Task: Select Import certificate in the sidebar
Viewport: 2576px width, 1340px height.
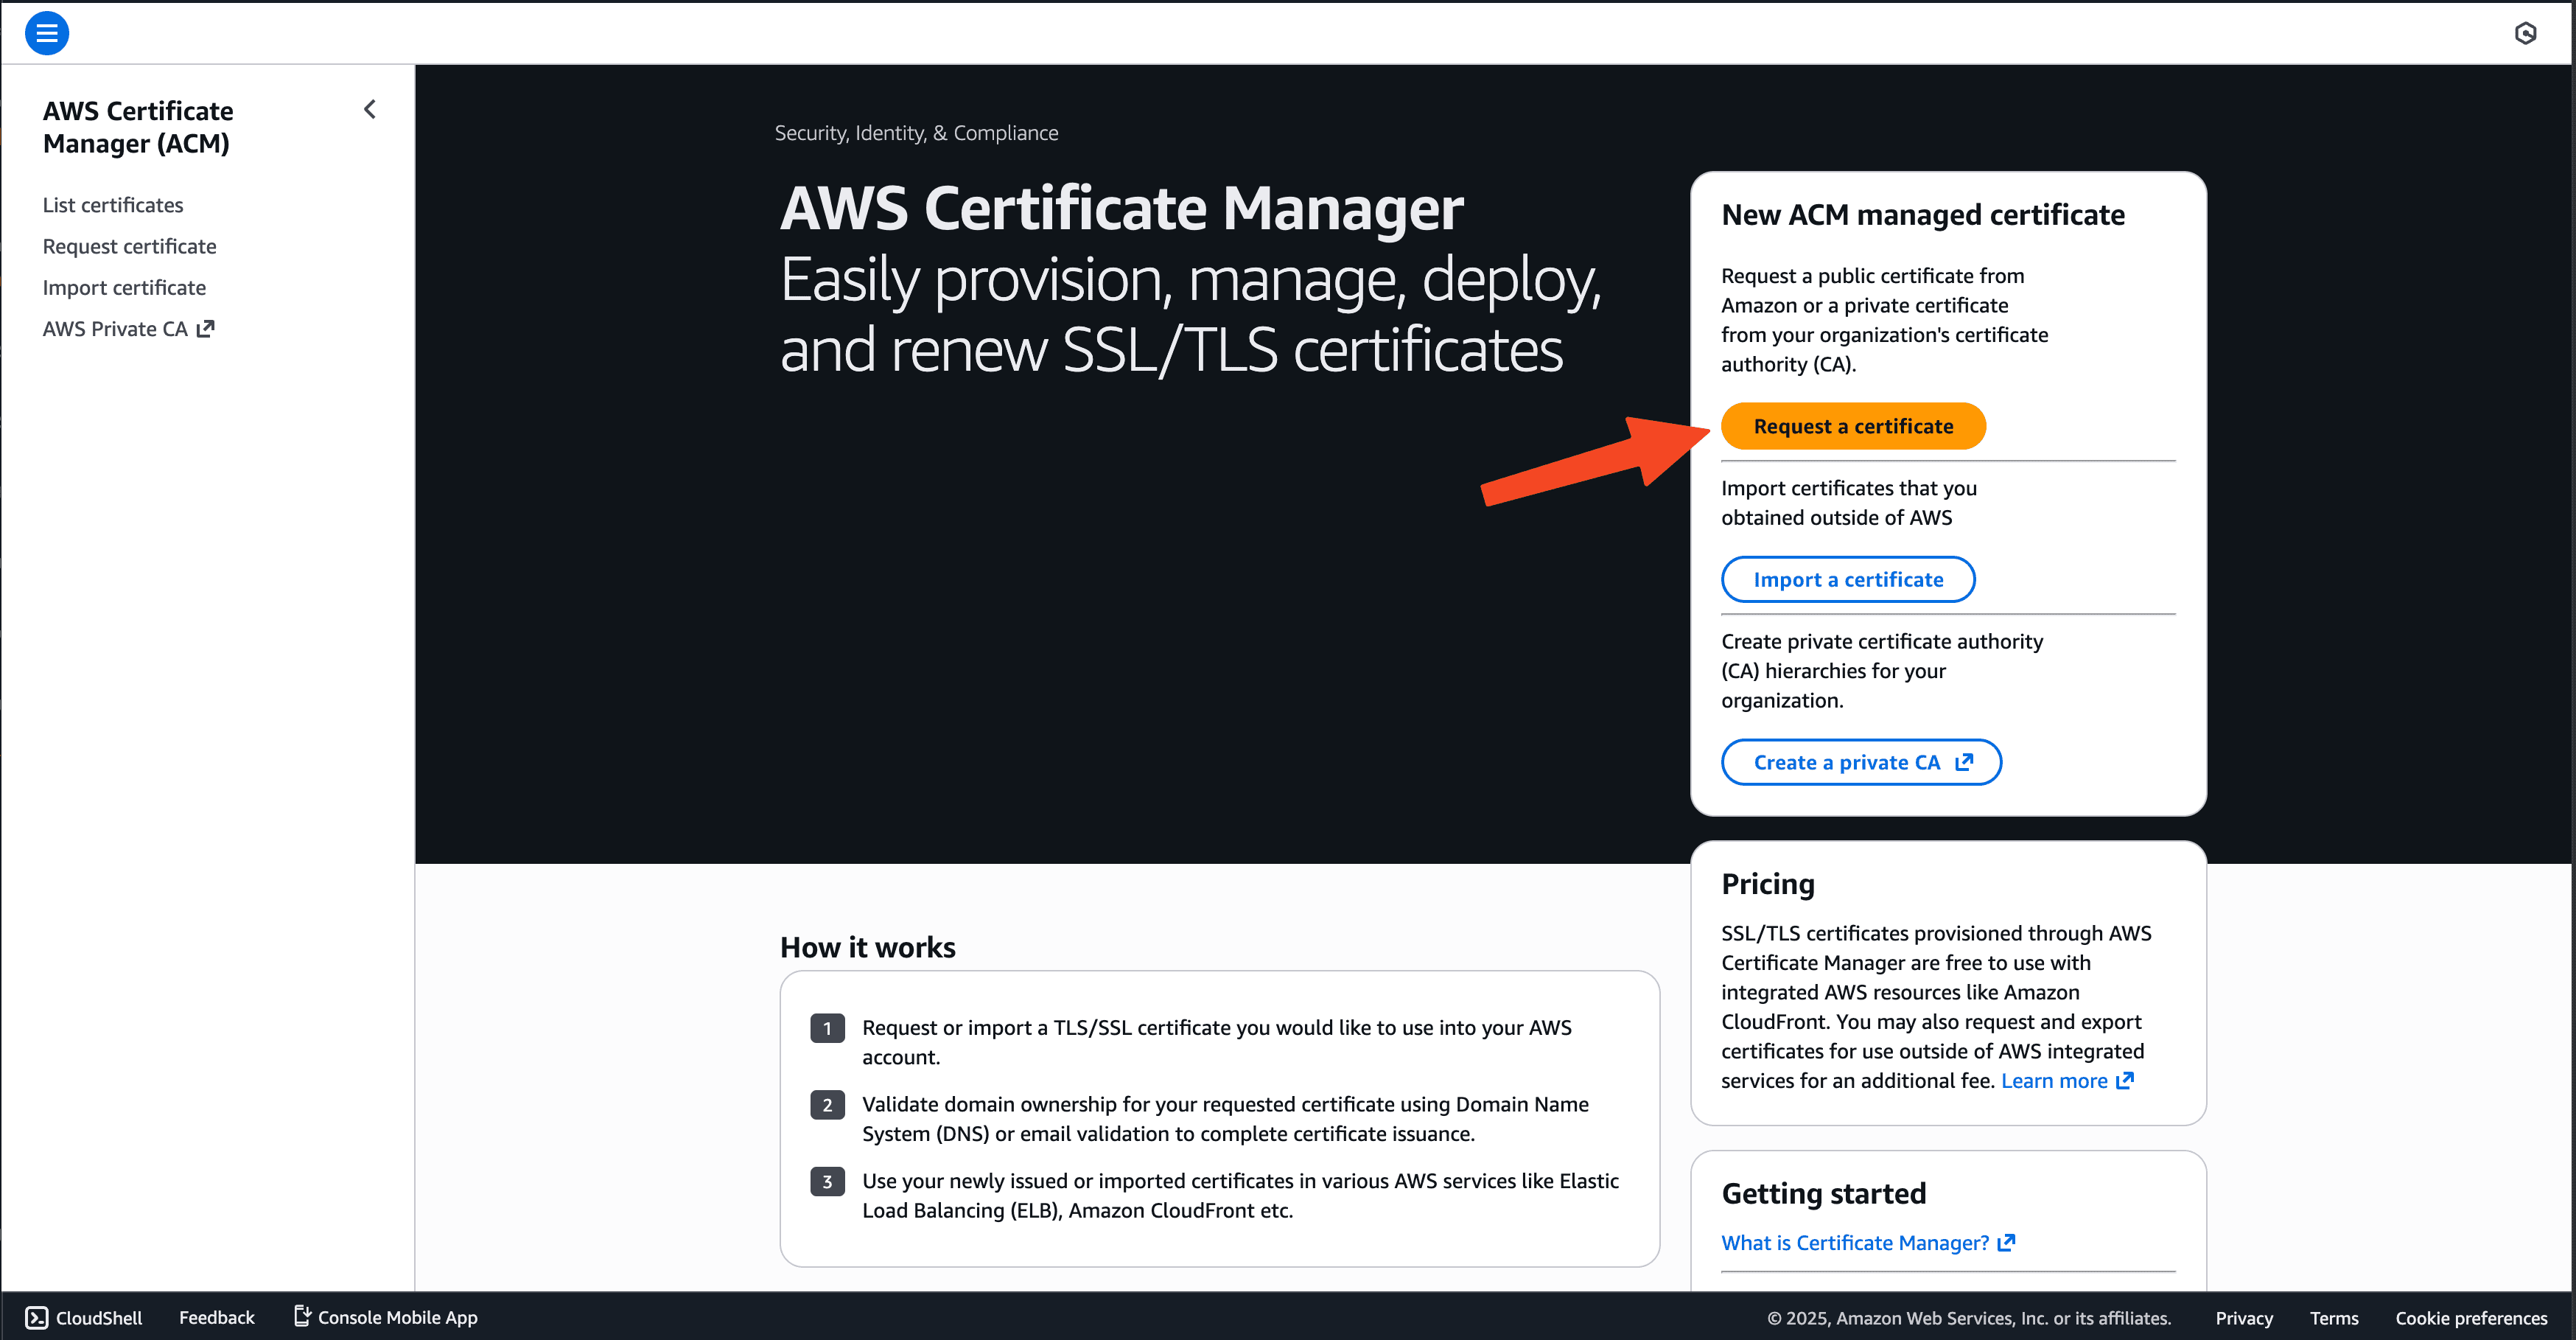Action: 124,287
